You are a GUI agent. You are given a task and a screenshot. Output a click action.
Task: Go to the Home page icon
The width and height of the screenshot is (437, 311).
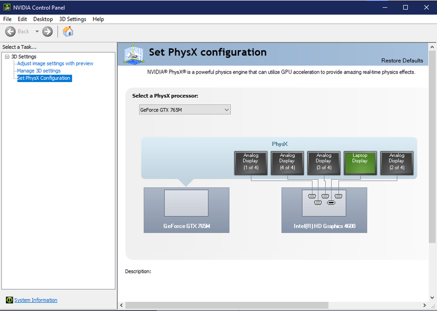tap(68, 31)
